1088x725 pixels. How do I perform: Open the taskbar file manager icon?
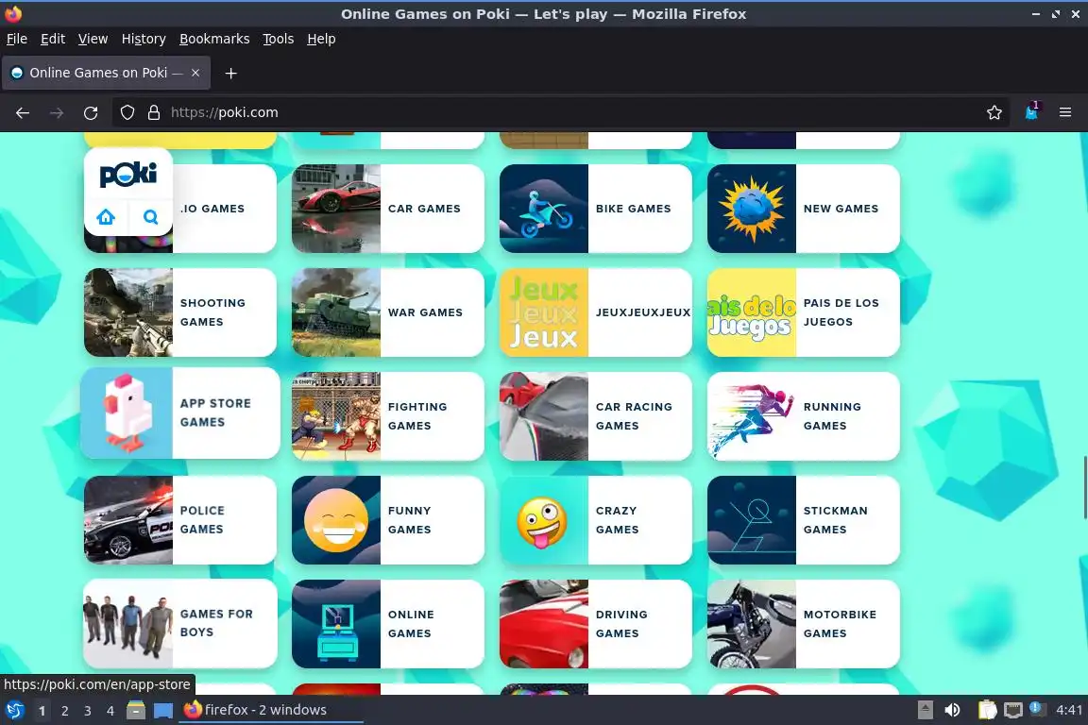pyautogui.click(x=136, y=711)
